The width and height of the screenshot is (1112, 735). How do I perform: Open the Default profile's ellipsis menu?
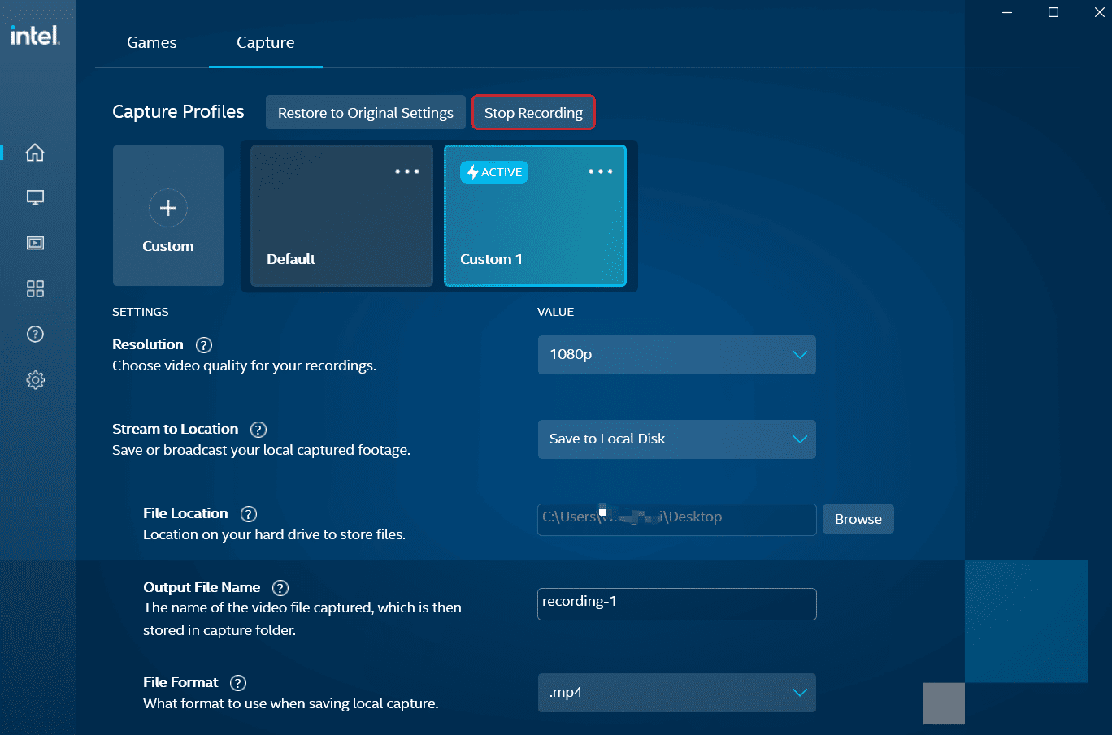click(x=407, y=171)
